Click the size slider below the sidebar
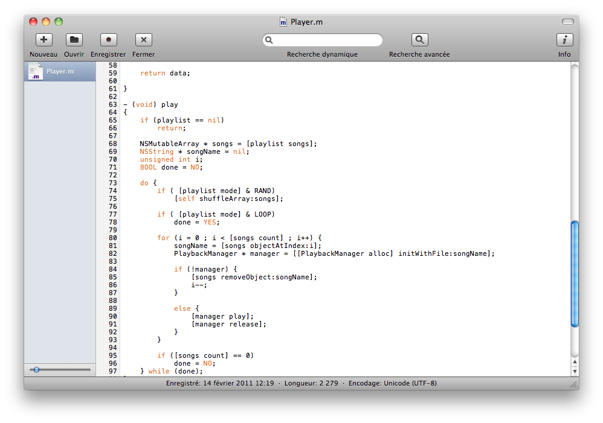The image size is (603, 423). [37, 369]
